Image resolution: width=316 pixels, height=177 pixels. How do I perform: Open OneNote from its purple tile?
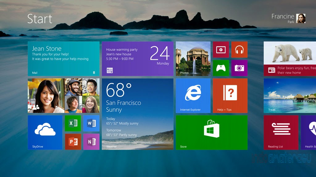91,142
